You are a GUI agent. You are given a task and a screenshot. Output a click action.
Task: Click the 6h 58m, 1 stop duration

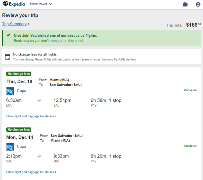tap(106, 100)
